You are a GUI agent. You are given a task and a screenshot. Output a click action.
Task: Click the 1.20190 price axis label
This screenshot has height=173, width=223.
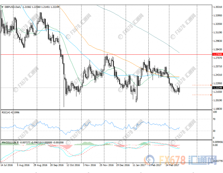point(217,100)
